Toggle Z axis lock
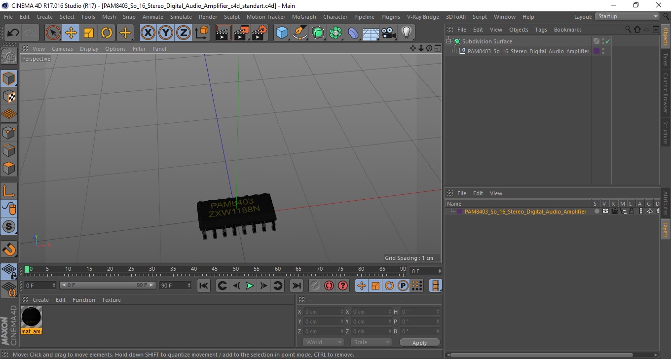Screen dimensions: 671x359 point(184,33)
